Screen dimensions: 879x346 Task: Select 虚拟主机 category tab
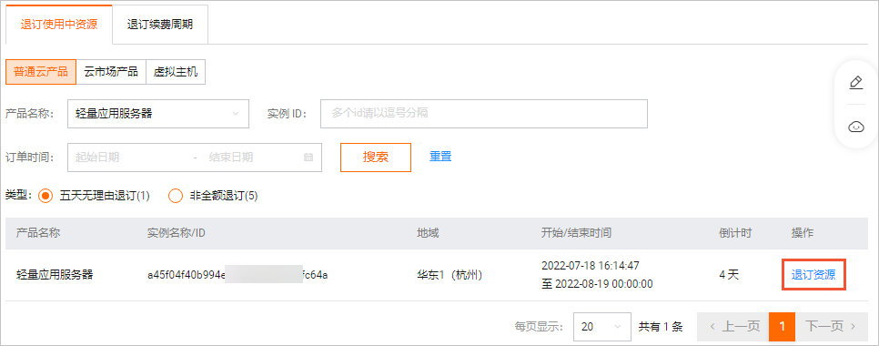(176, 72)
